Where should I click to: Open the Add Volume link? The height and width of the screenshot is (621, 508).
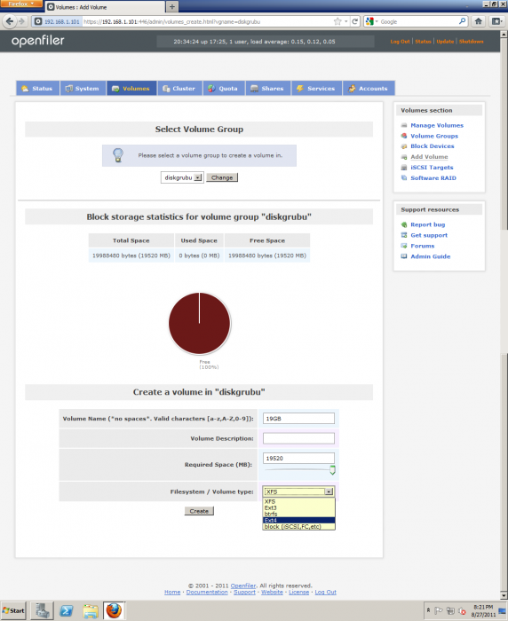429,157
